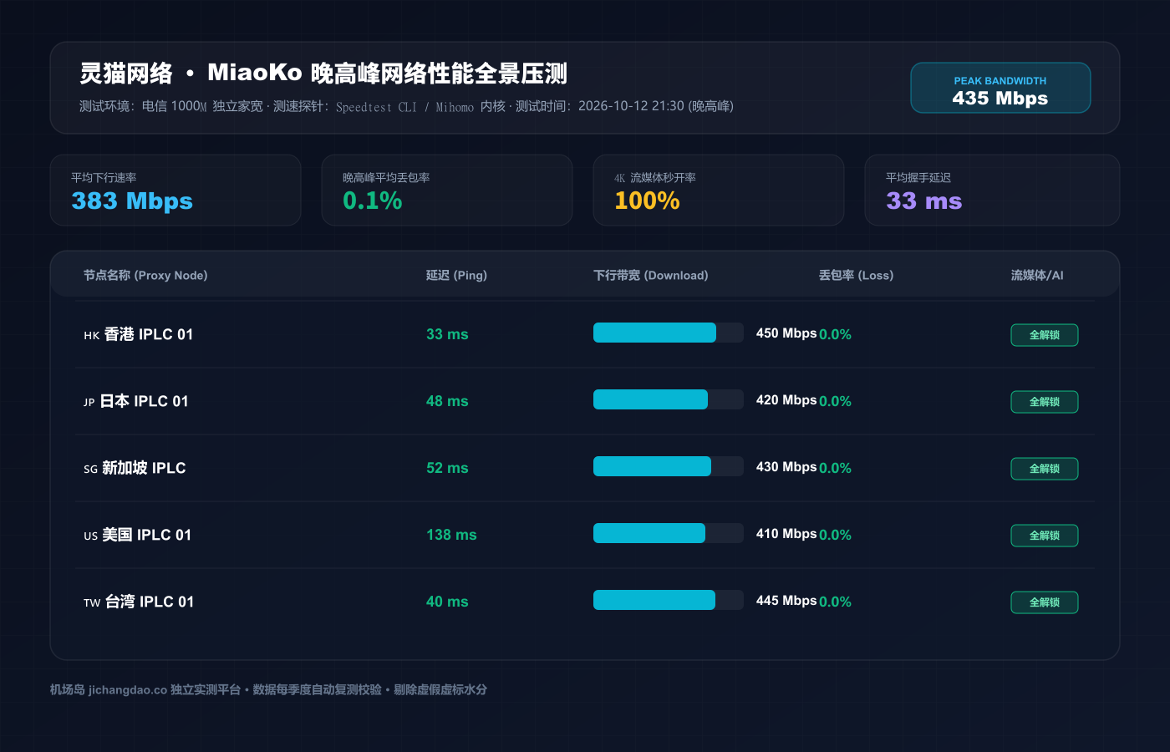The width and height of the screenshot is (1170, 752).
Task: Click the 台湾 IPLC 01 download bar
Action: coord(669,600)
